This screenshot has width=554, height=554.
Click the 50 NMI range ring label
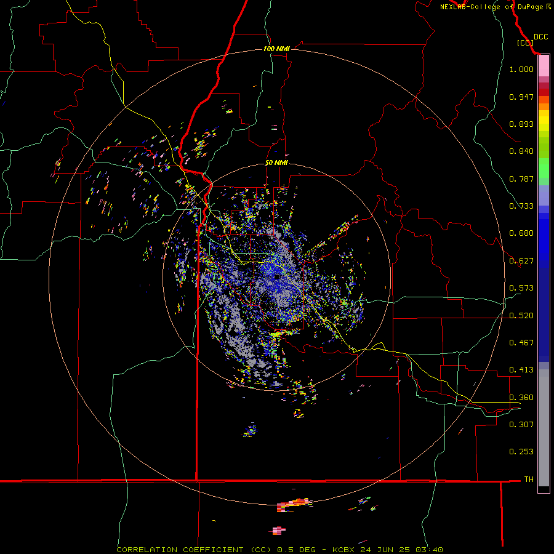click(x=276, y=163)
